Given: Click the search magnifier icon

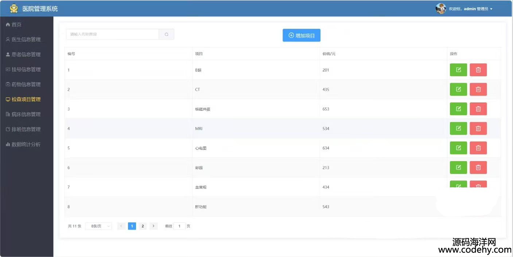Looking at the screenshot, I should (x=166, y=34).
